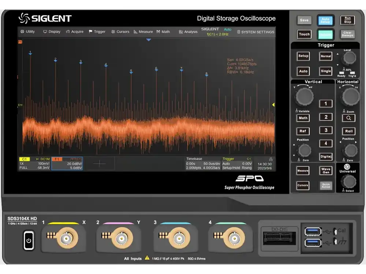The width and height of the screenshot is (366, 274).
Task: Click the C1 channel descriptor box
Action: [34, 163]
